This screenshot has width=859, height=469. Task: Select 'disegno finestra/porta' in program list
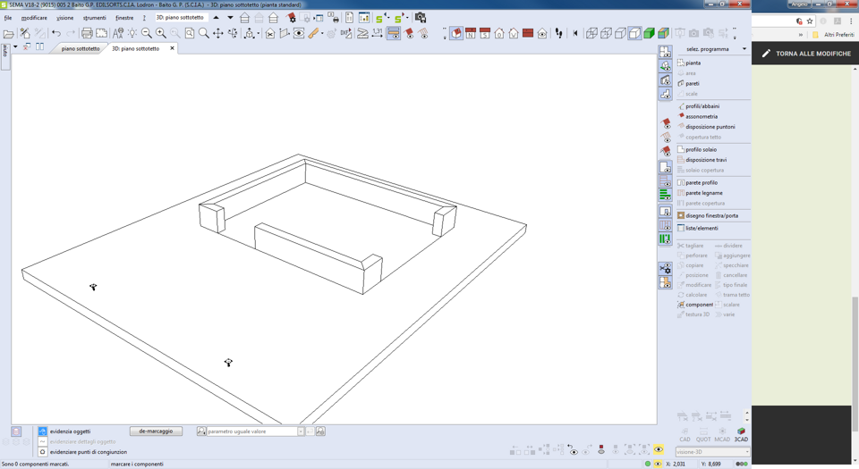click(711, 215)
